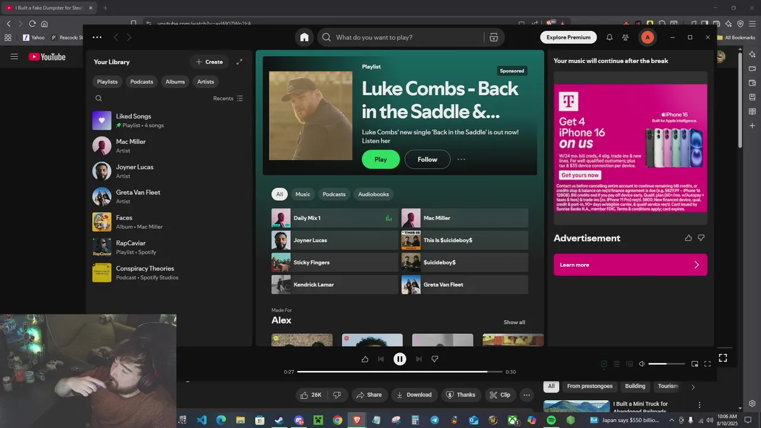This screenshot has height=428, width=761.
Task: Select Podcasts filter on Spotify home feed
Action: tap(334, 194)
